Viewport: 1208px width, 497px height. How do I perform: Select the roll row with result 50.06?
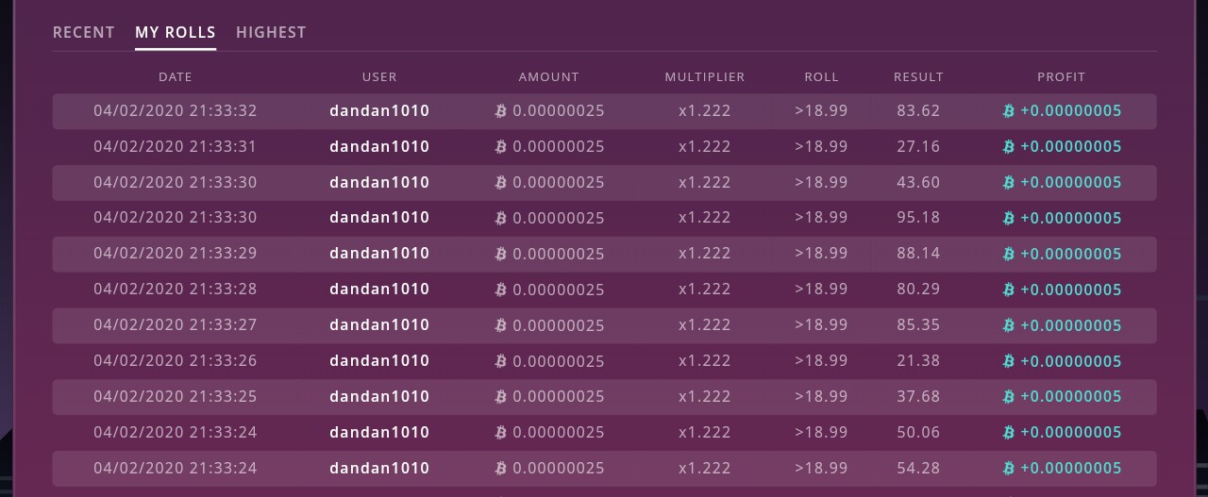tap(604, 432)
